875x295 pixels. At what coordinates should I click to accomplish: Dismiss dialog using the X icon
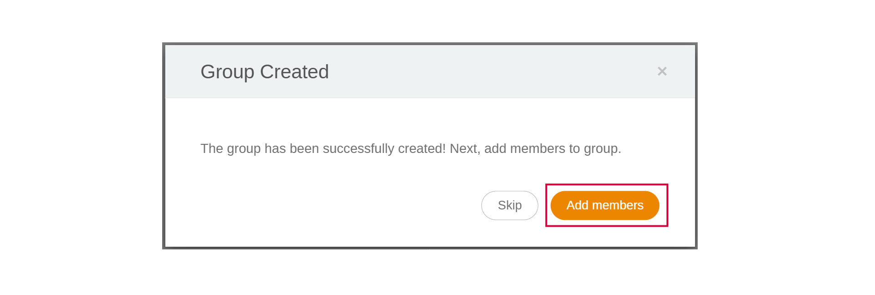tap(662, 71)
